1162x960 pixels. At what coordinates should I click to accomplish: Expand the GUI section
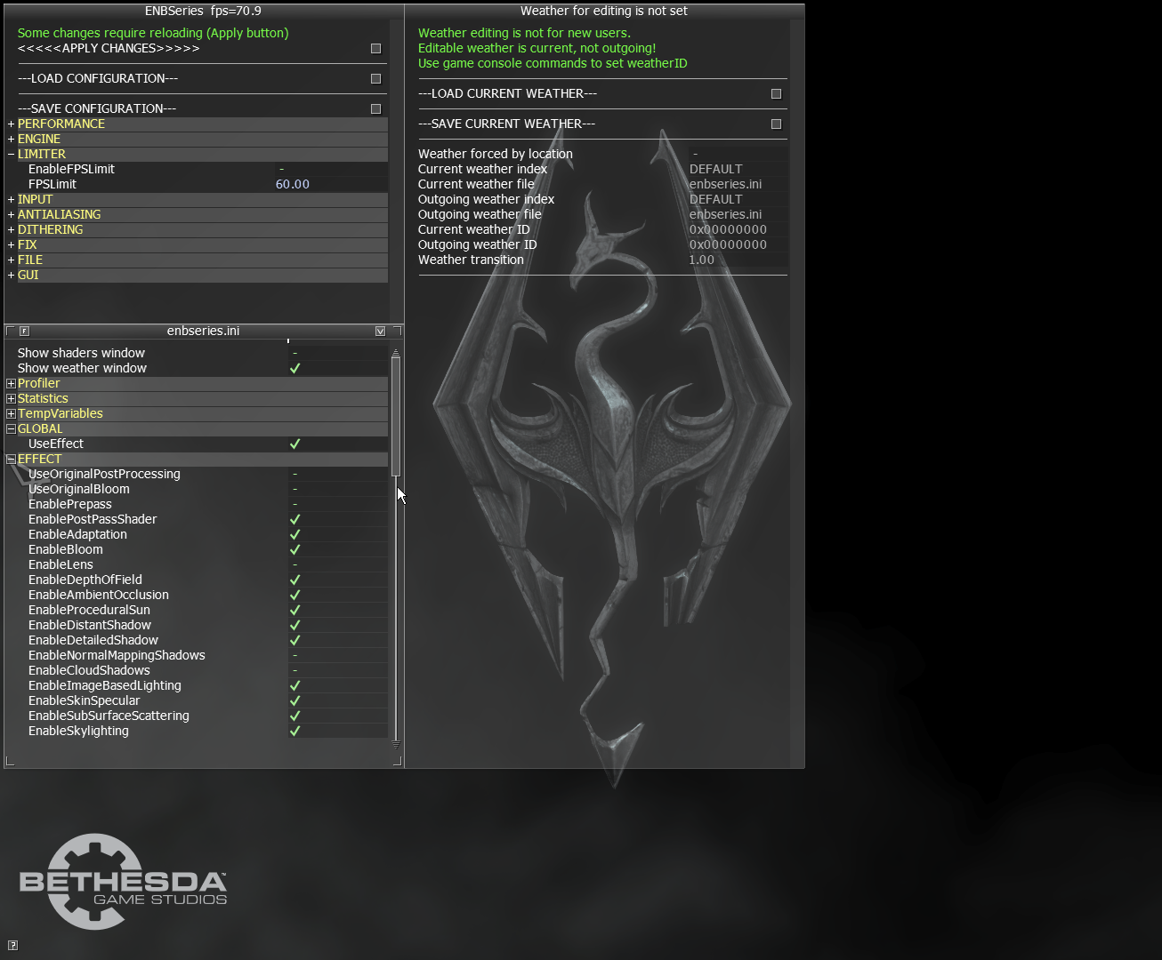click(x=11, y=275)
